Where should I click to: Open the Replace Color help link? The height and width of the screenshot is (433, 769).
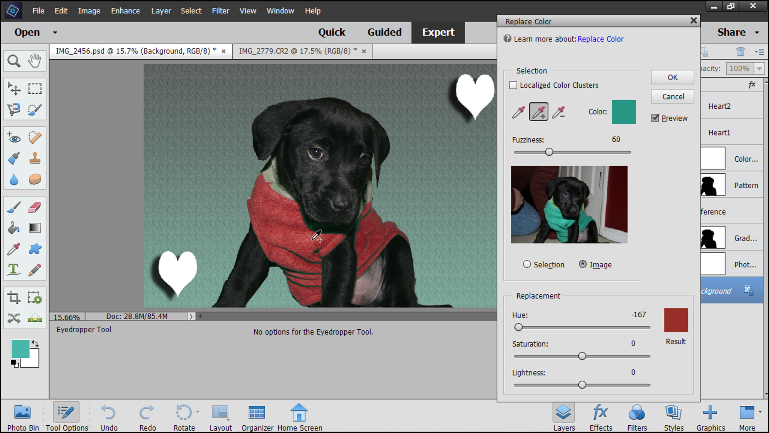point(600,39)
